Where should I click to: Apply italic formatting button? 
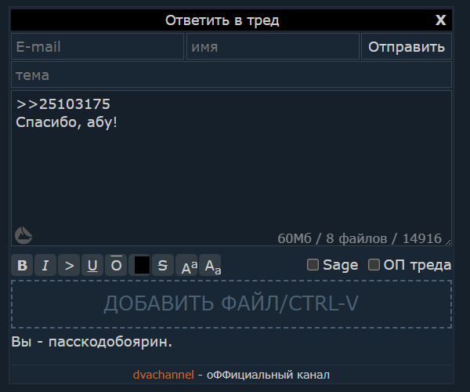(x=45, y=265)
